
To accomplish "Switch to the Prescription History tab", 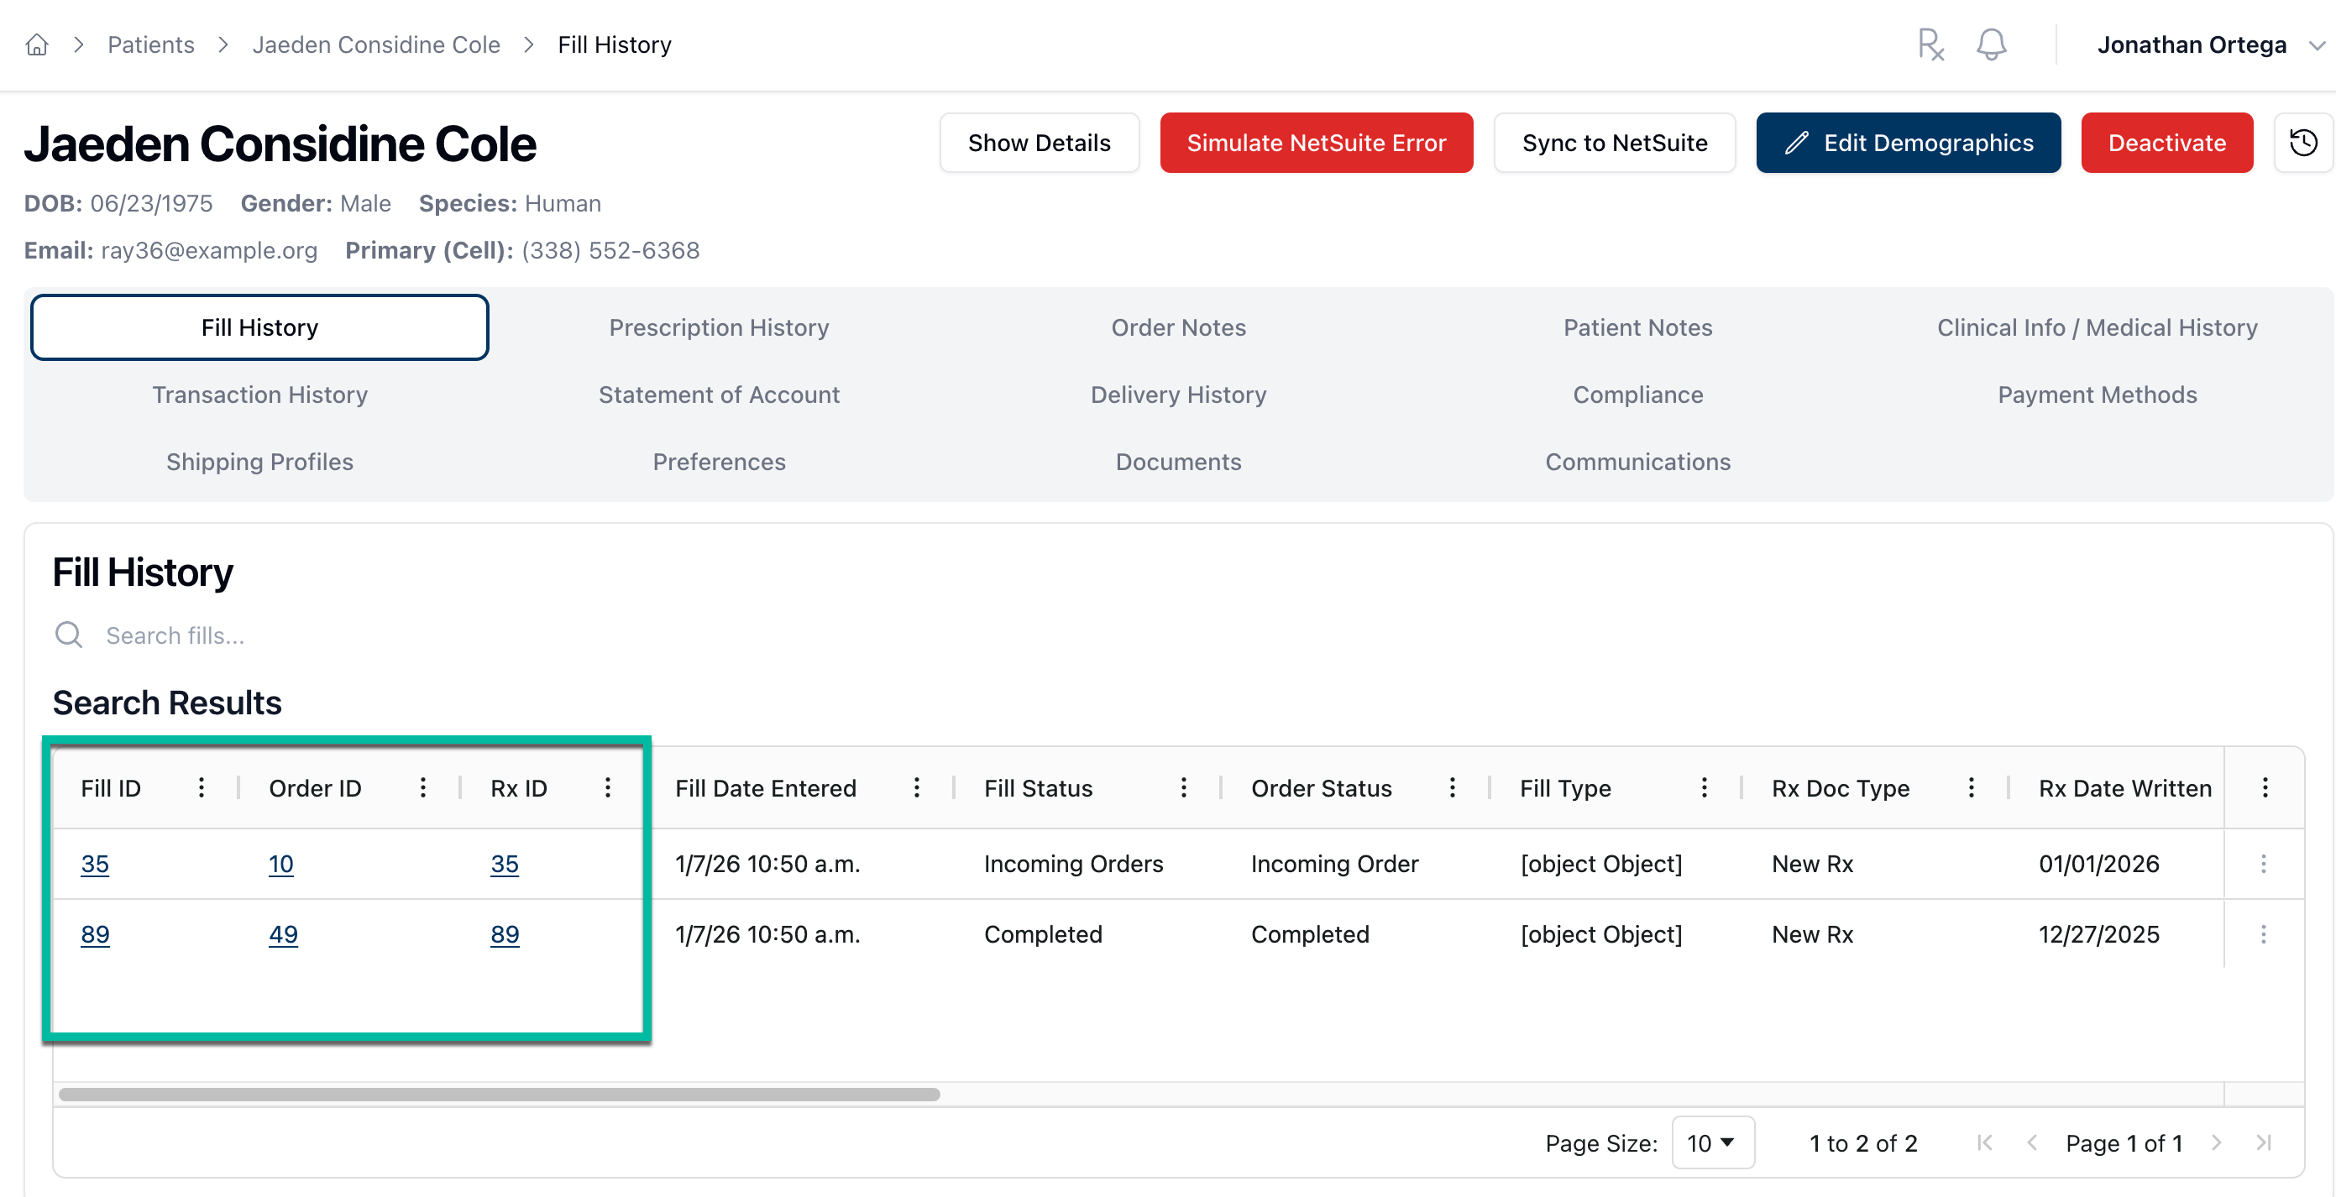I will [719, 327].
